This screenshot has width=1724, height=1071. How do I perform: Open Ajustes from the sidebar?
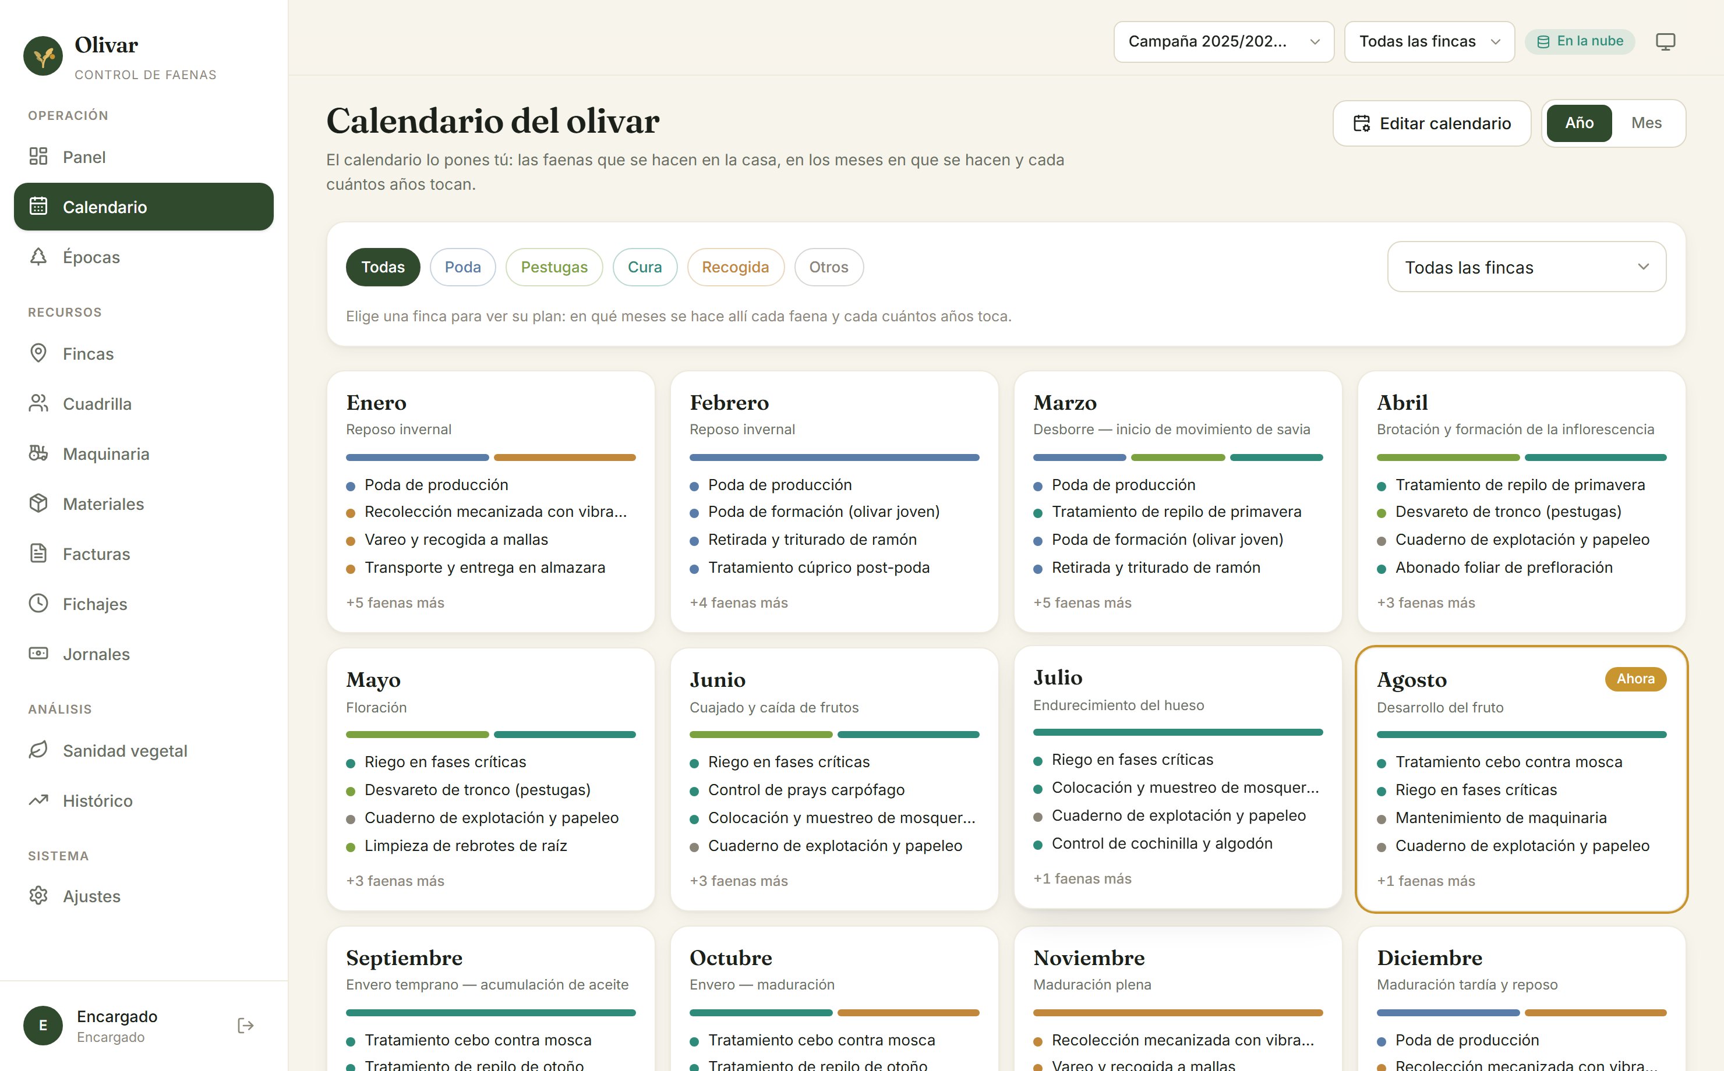144,895
